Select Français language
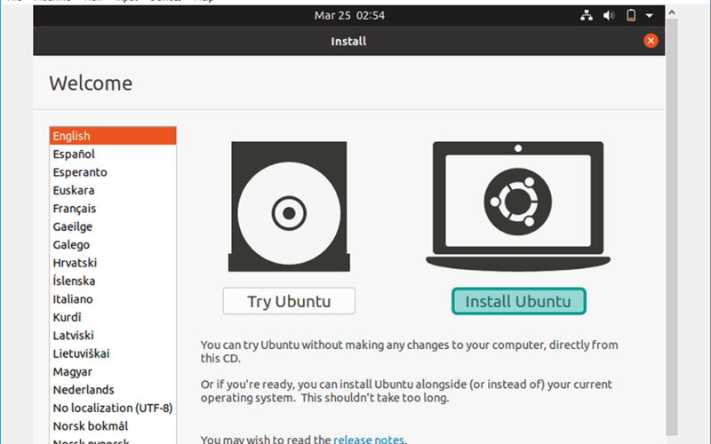Image resolution: width=711 pixels, height=444 pixels. [x=113, y=209]
